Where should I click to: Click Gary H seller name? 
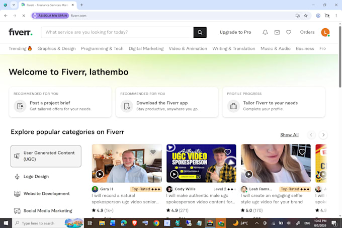click(107, 189)
